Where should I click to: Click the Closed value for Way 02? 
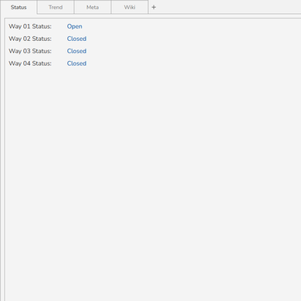[76, 39]
